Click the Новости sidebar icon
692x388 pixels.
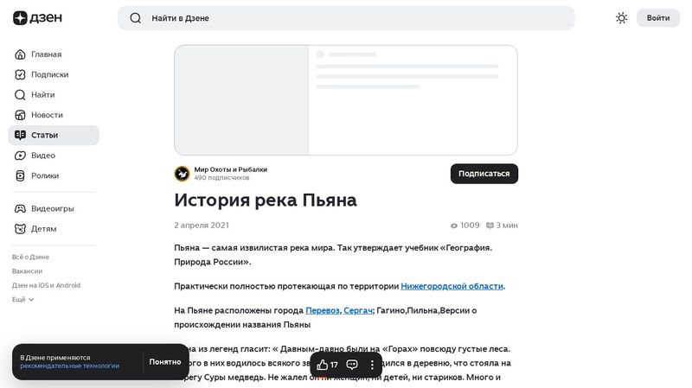[x=21, y=115]
